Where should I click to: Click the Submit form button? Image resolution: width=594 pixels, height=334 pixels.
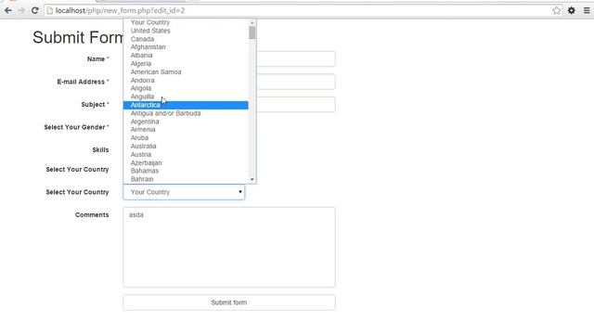tap(229, 302)
